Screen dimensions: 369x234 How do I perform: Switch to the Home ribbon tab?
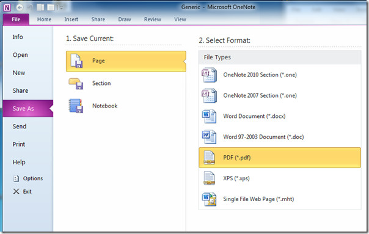[x=44, y=20]
